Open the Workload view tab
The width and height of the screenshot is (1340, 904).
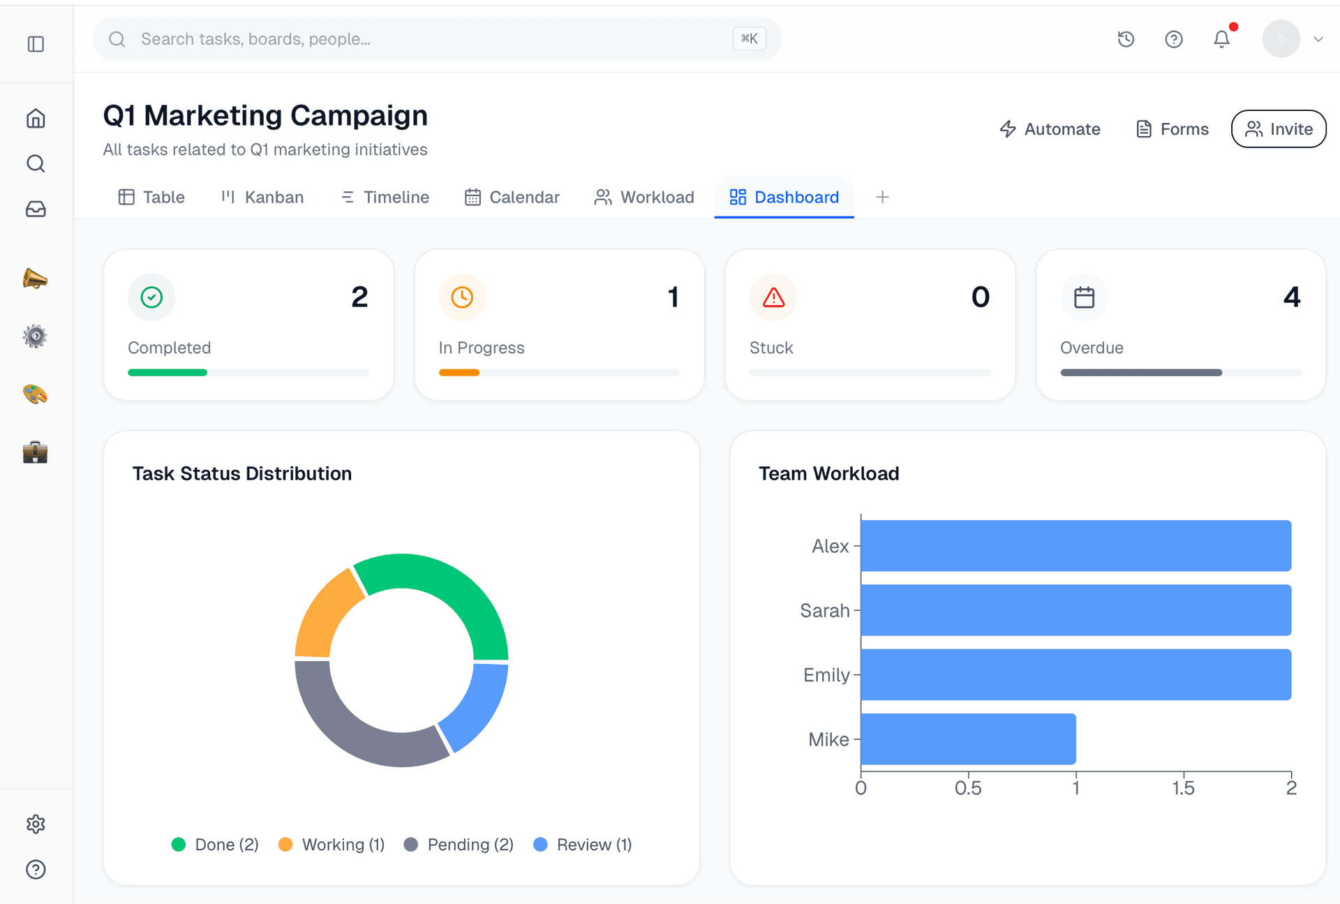click(x=643, y=197)
